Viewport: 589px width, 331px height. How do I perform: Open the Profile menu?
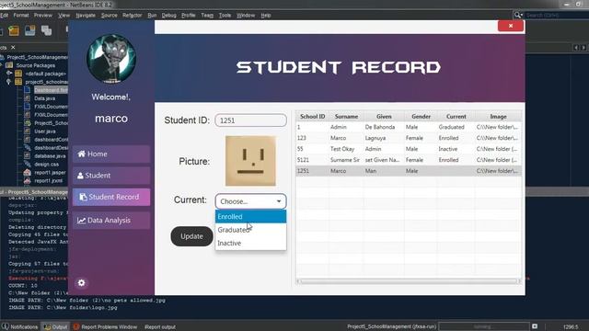click(x=189, y=16)
